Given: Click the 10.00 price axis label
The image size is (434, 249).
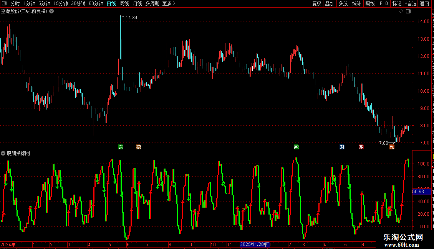Looking at the screenshot, I should coord(424,91).
